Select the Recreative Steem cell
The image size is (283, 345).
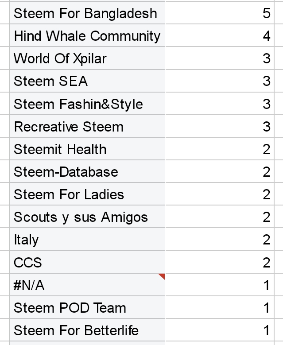[86, 127]
